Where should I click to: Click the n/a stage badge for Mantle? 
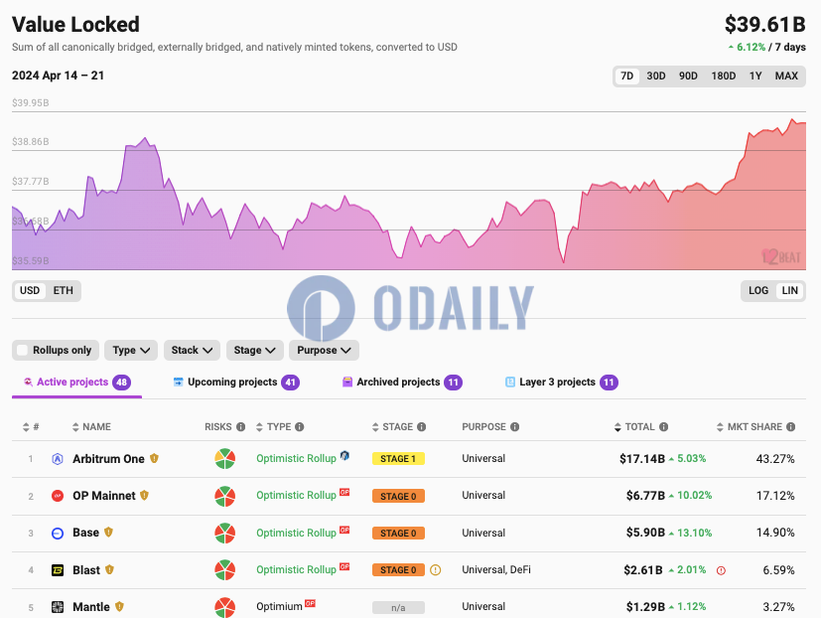pos(398,607)
